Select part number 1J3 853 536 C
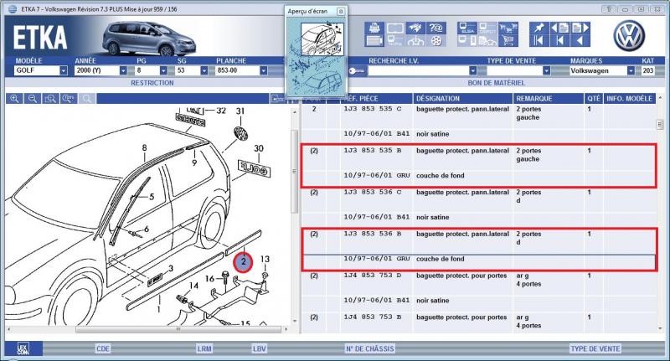This screenshot has width=670, height=361. pyautogui.click(x=372, y=193)
